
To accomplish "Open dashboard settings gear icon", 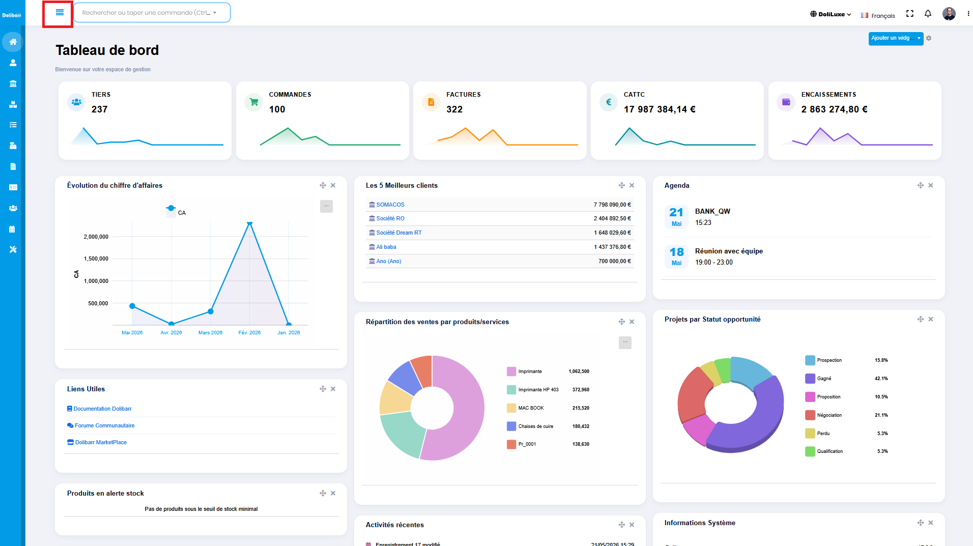I will coord(929,38).
